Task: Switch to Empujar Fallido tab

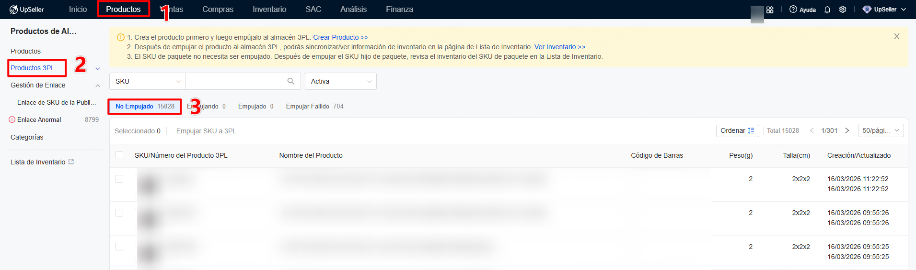Action: click(x=314, y=106)
